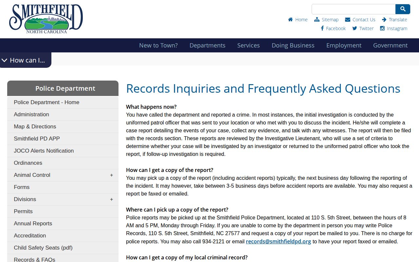Viewport: 419px width, 262px height.
Task: Open the Departments menu
Action: tap(208, 46)
